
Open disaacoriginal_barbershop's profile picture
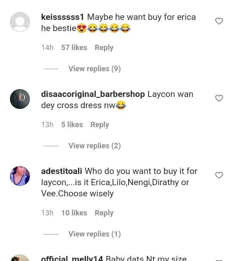[20, 99]
